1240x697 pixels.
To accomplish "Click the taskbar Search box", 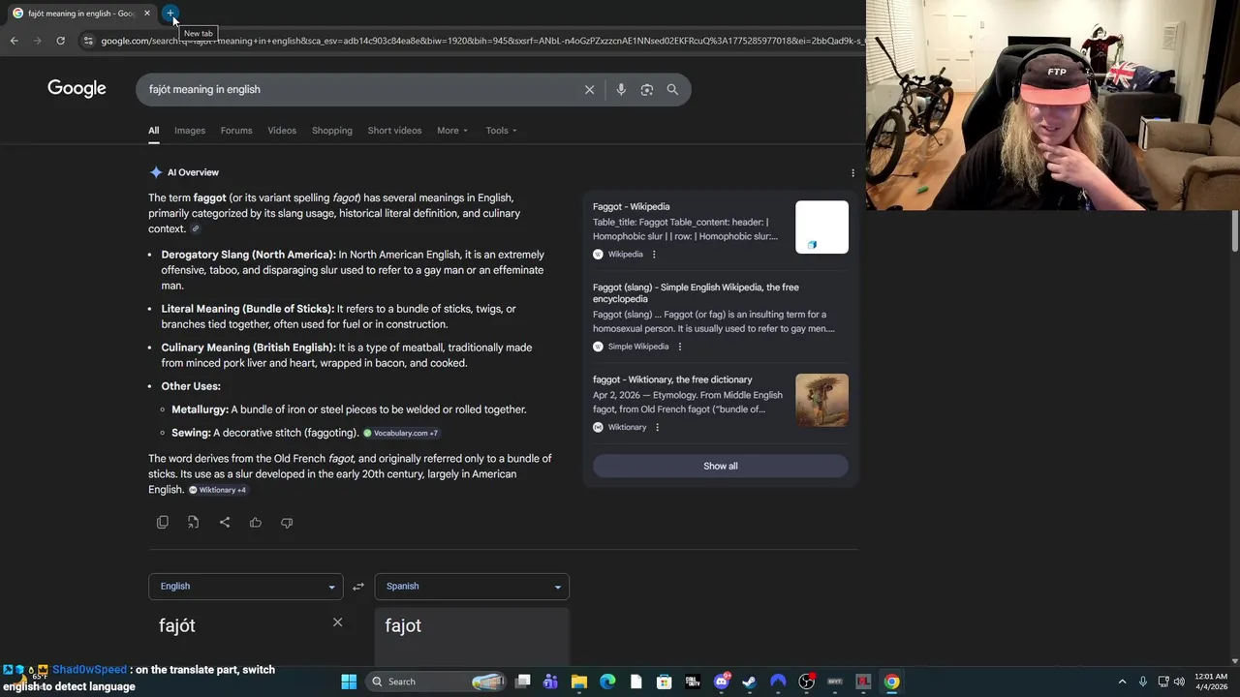I will [x=437, y=682].
